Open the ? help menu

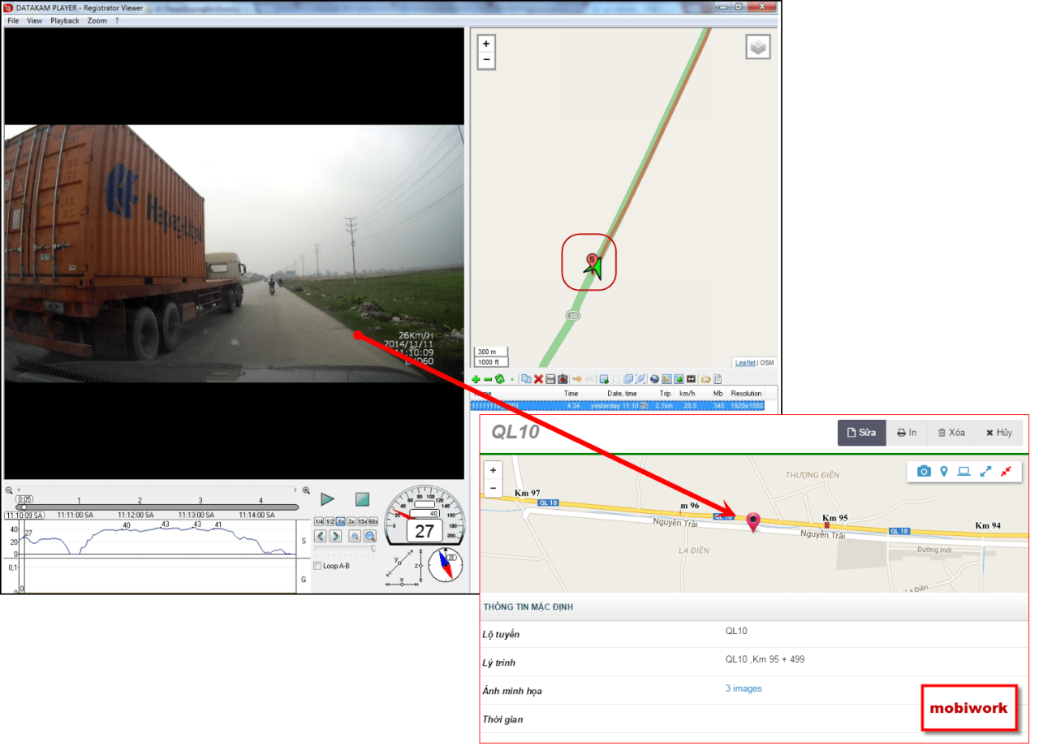117,20
